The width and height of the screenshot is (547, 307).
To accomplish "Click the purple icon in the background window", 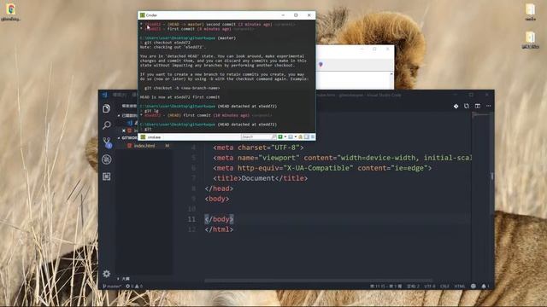I will pyautogui.click(x=321, y=65).
